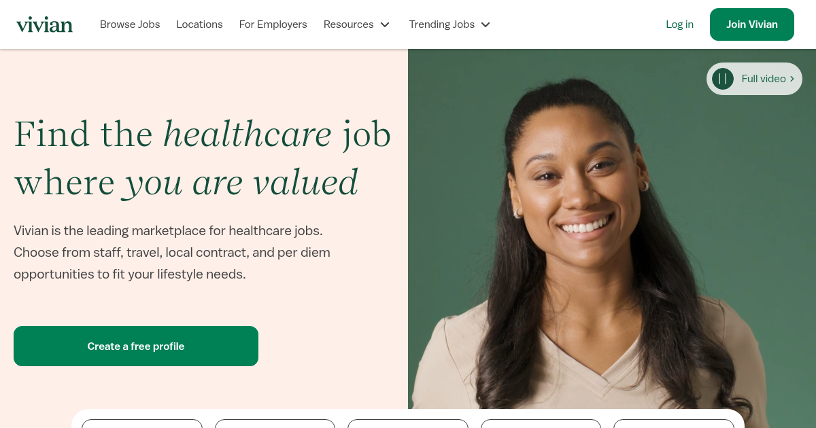Open the Resources menu label
This screenshot has width=816, height=428.
coord(349,24)
